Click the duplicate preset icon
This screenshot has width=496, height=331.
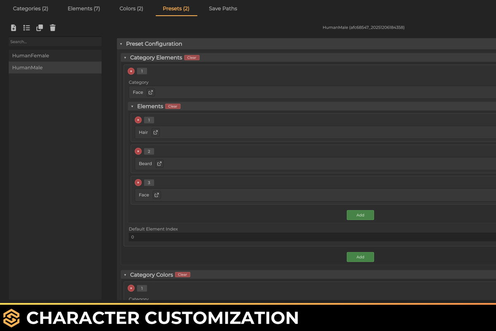(x=39, y=28)
